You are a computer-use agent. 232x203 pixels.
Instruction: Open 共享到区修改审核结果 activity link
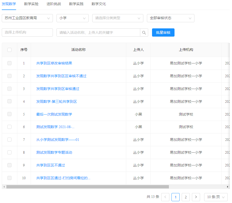pyautogui.click(x=54, y=63)
